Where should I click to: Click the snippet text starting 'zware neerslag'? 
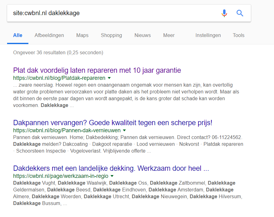pyautogui.click(x=126, y=95)
